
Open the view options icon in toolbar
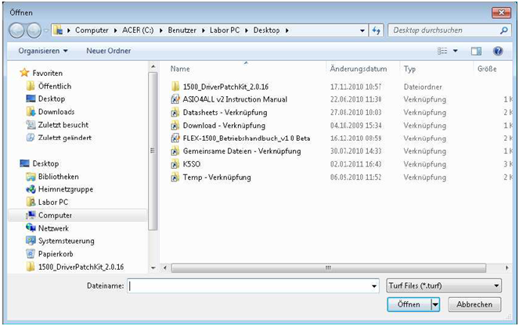444,51
